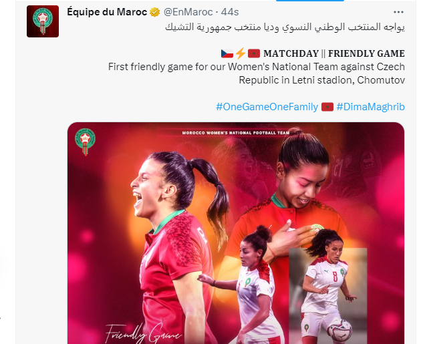Screen dimensions: 421x344
Task: Click the MATCHDAY || FRIENDLY GAME headline
Action: pyautogui.click(x=334, y=53)
